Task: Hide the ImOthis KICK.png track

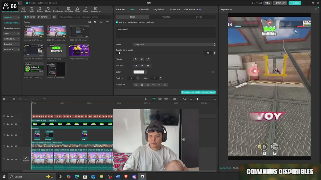Action: pyautogui.click(x=12, y=124)
